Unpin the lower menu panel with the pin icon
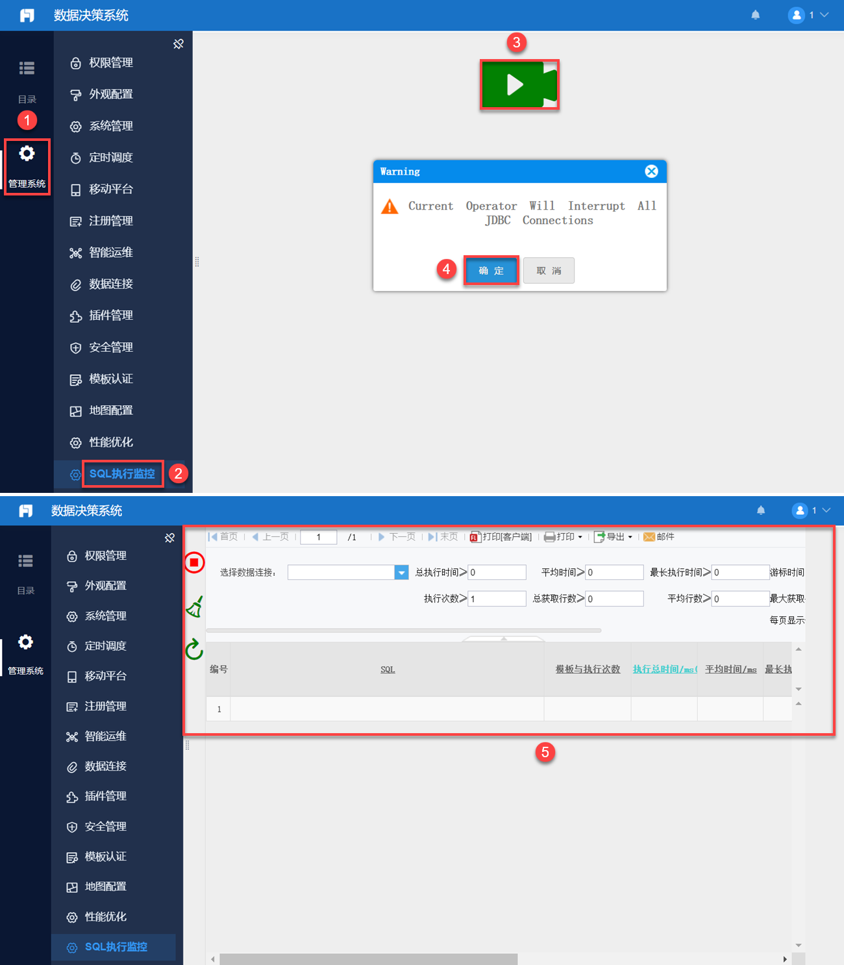The height and width of the screenshot is (965, 844). point(169,538)
